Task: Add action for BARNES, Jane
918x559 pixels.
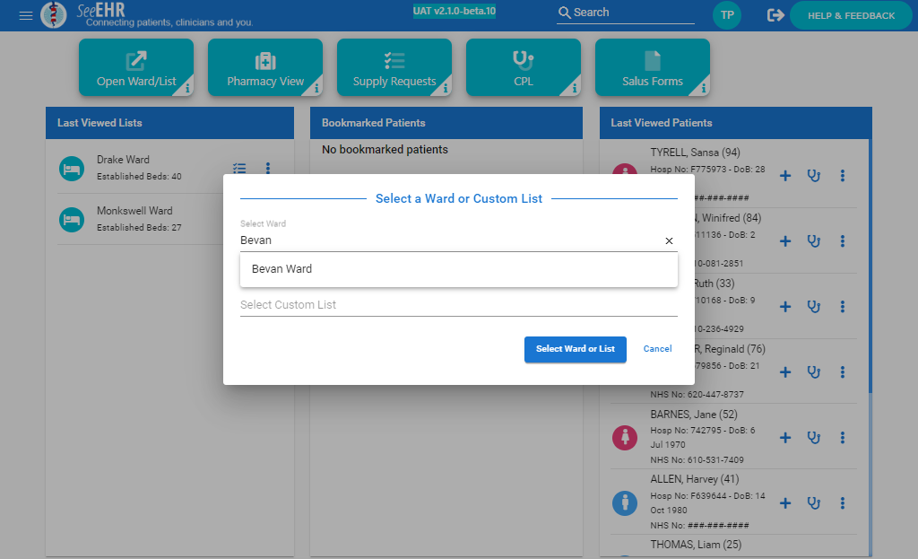Action: [x=785, y=438]
